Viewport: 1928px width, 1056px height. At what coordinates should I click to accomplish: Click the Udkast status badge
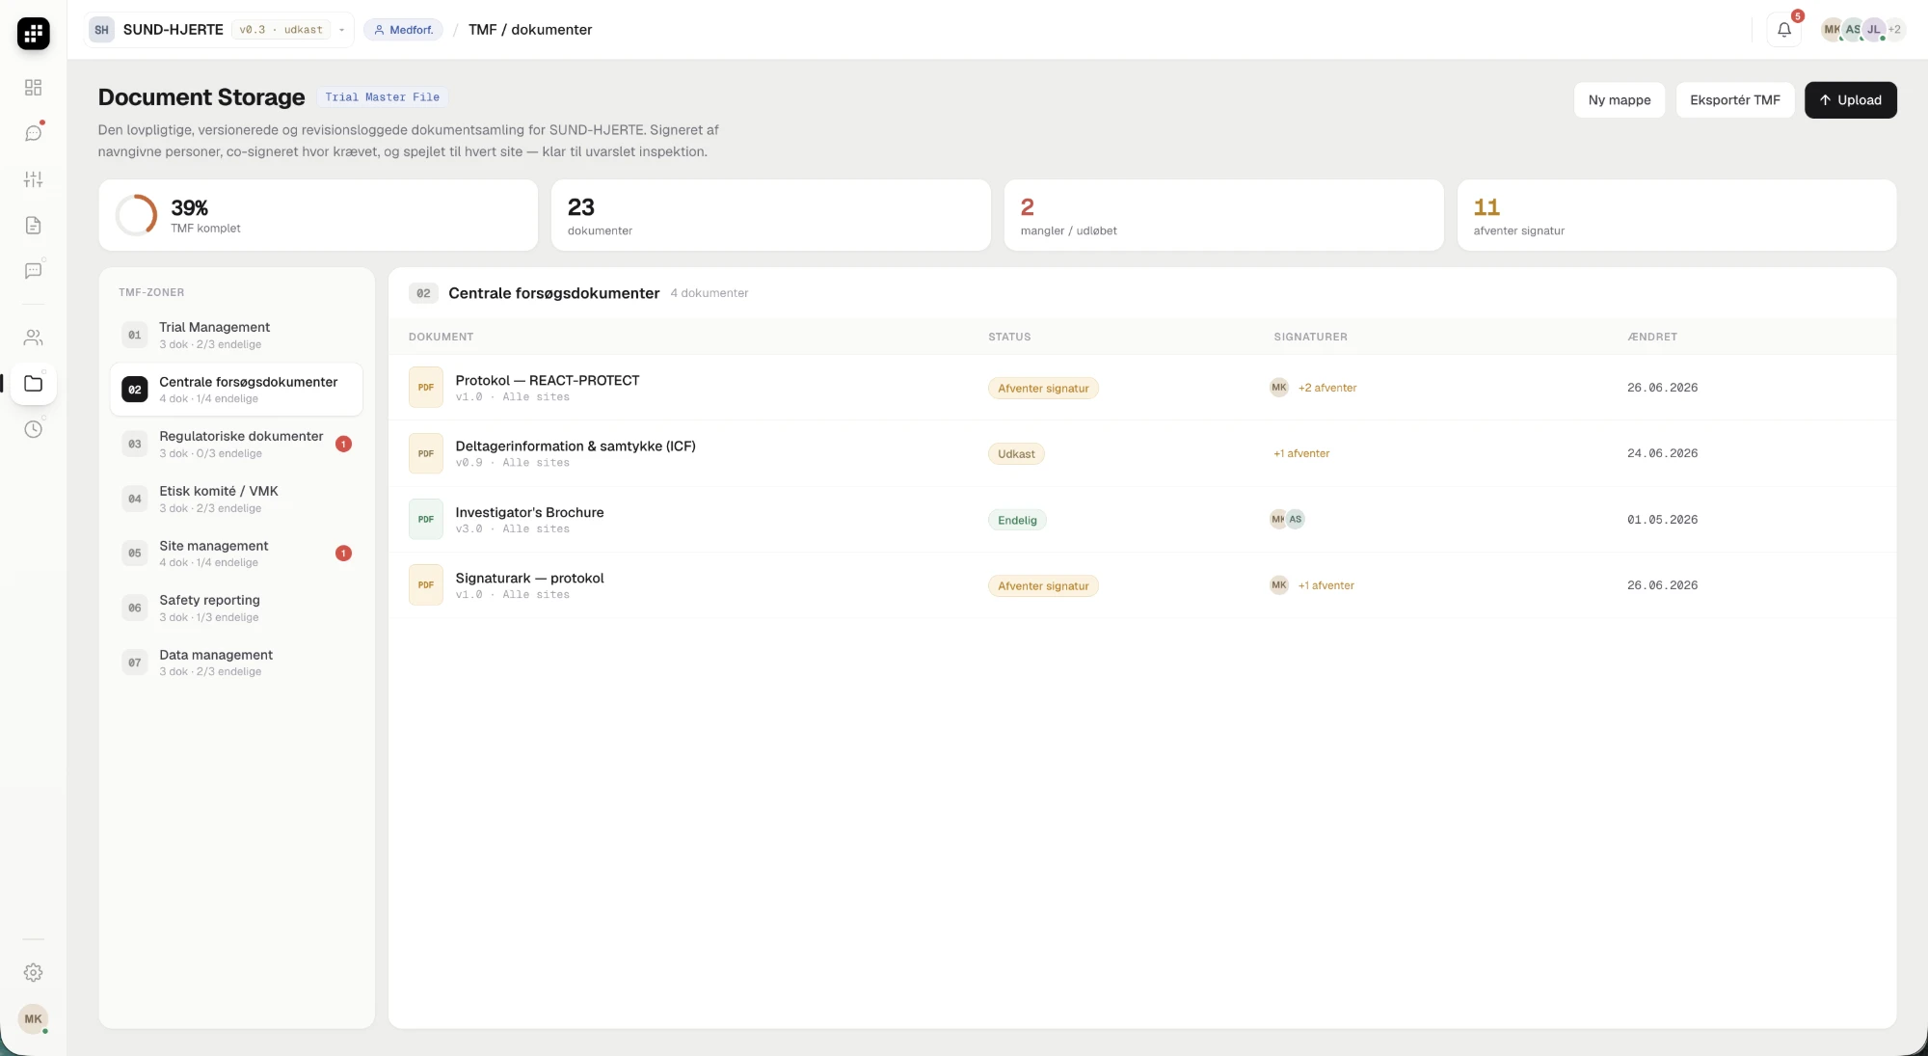point(1016,453)
